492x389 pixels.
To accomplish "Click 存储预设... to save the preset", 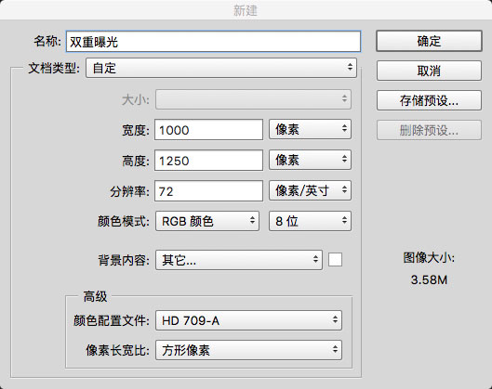I will [429, 100].
